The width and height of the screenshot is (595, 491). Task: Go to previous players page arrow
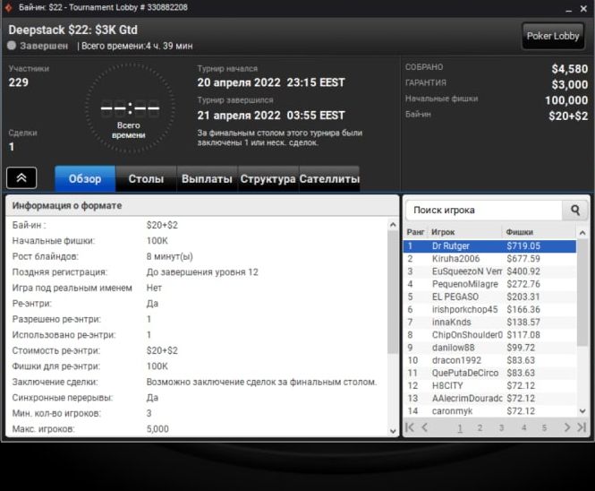click(x=425, y=427)
